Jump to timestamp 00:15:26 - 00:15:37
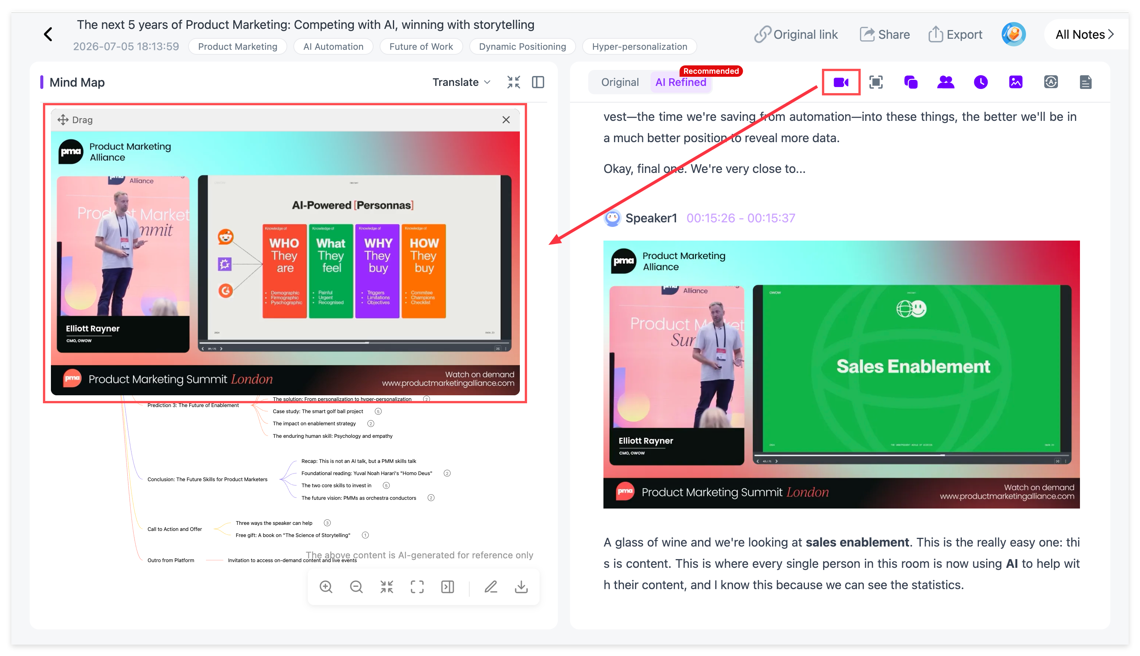The width and height of the screenshot is (1140, 656). 741,219
